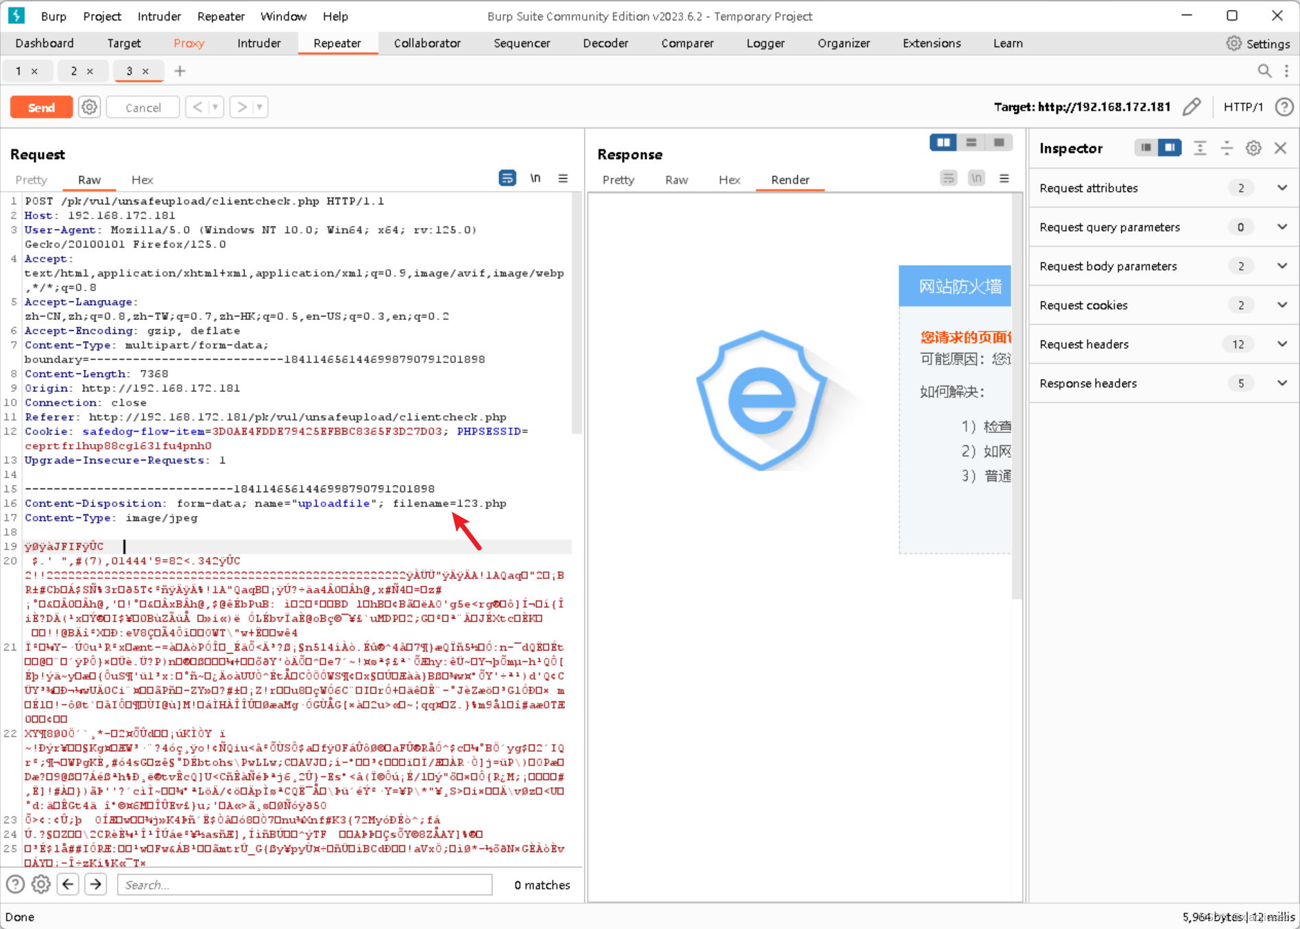Go to next request in history
The image size is (1300, 929).
(x=242, y=107)
